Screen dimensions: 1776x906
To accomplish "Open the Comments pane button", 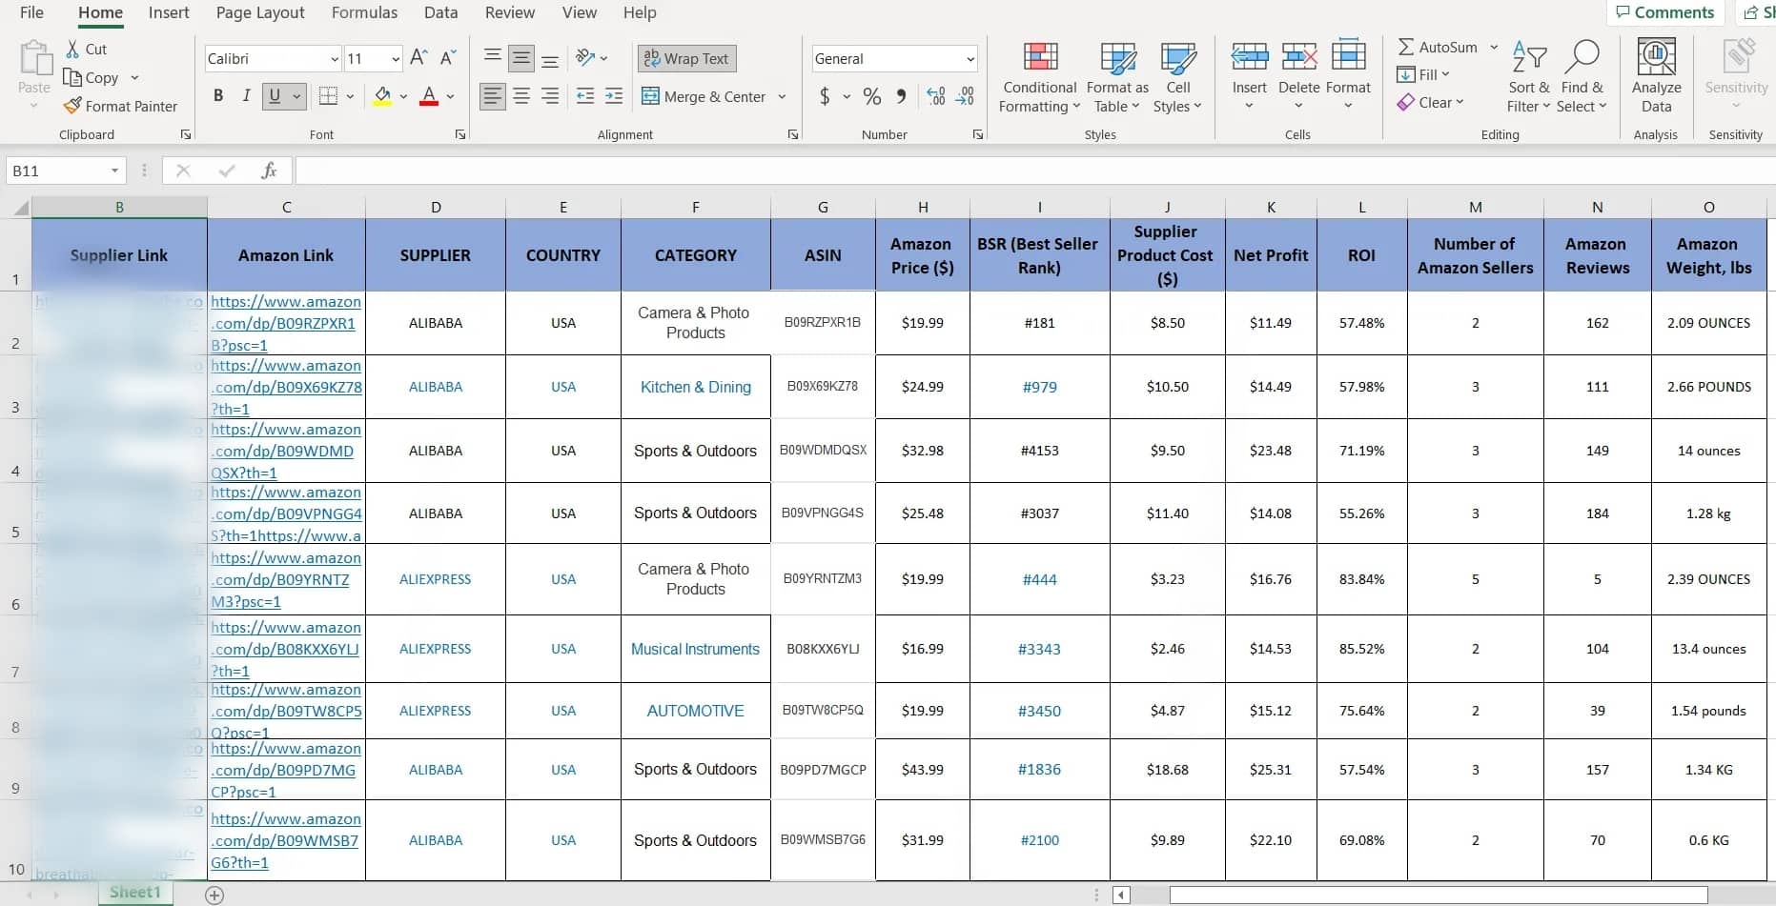I will click(x=1664, y=12).
